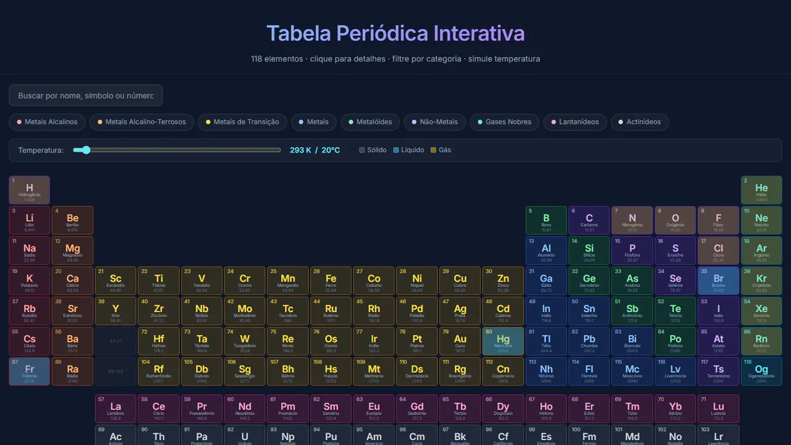Image resolution: width=791 pixels, height=445 pixels.
Task: Open details for Carbono (C)
Action: pyautogui.click(x=589, y=221)
